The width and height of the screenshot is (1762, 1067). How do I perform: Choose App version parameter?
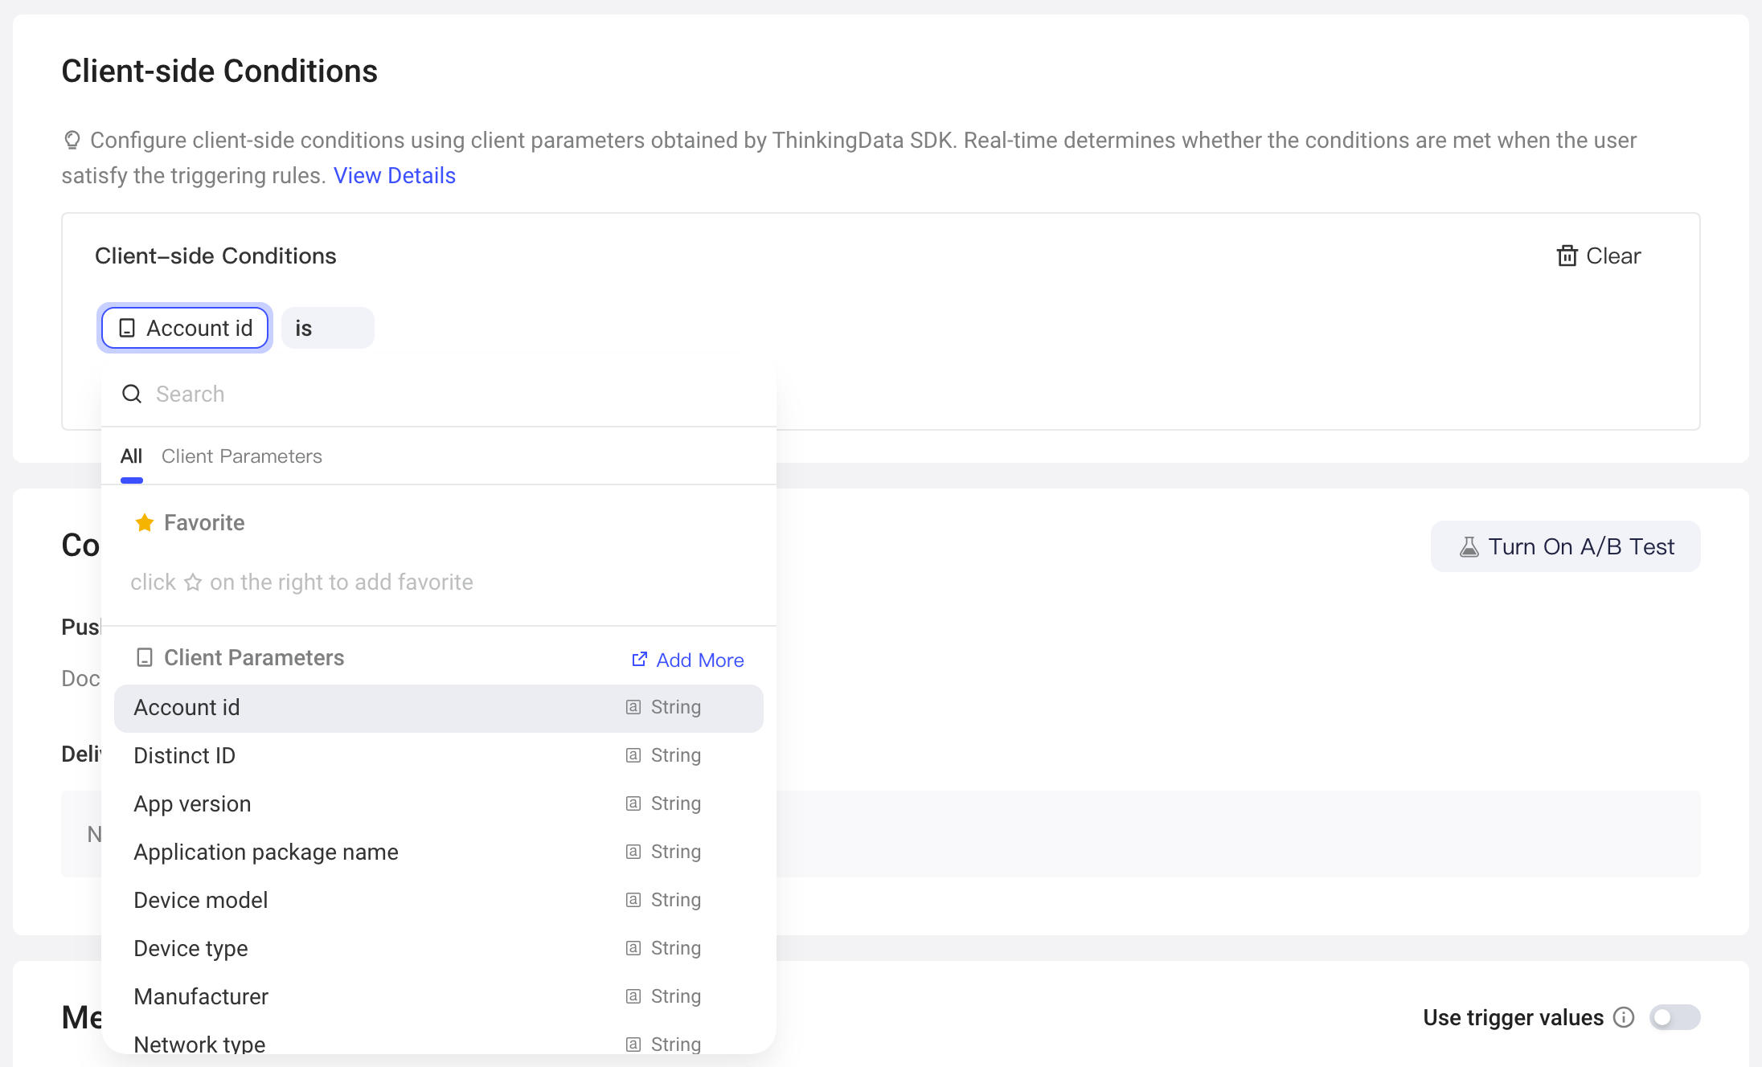click(x=439, y=804)
